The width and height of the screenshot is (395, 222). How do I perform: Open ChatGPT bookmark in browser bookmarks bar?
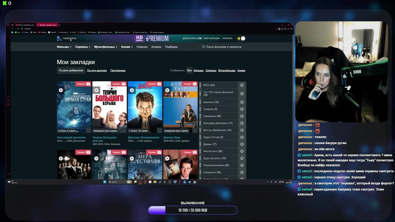(52, 32)
